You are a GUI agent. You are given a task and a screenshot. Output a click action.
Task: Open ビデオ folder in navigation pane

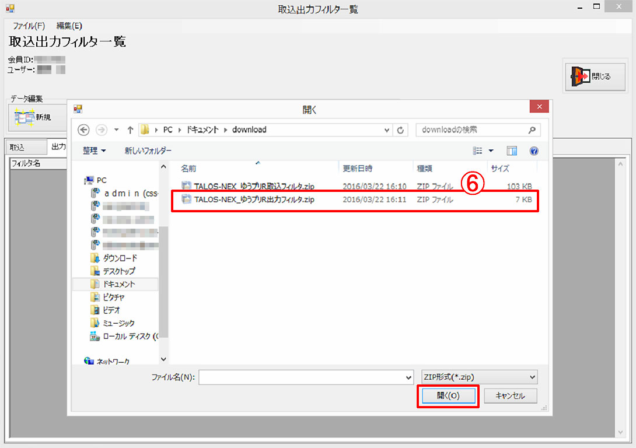111,310
